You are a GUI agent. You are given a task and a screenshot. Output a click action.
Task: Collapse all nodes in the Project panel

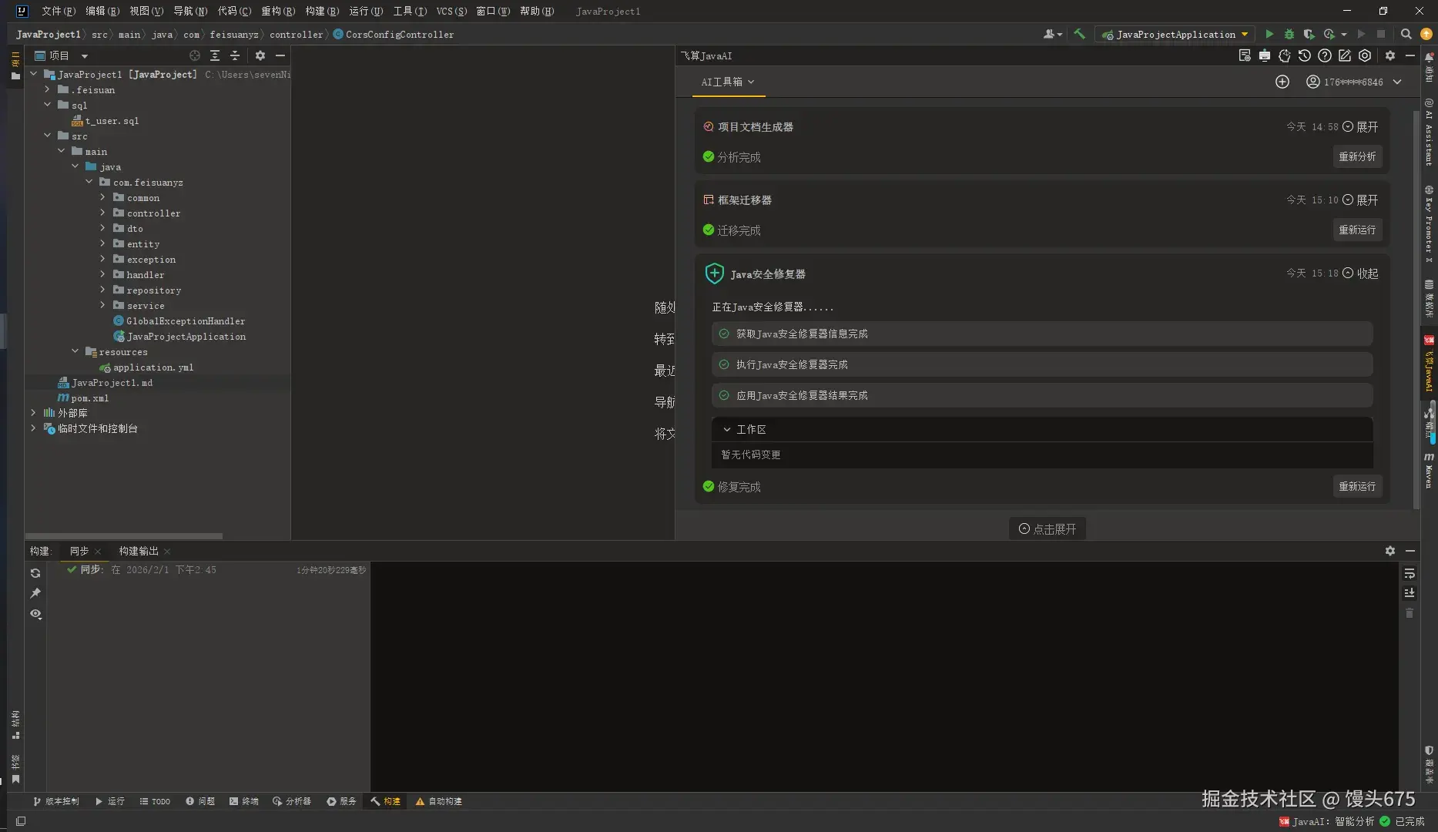point(235,55)
